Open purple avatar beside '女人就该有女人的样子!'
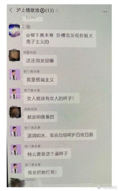119x191 pixels. point(15,94)
